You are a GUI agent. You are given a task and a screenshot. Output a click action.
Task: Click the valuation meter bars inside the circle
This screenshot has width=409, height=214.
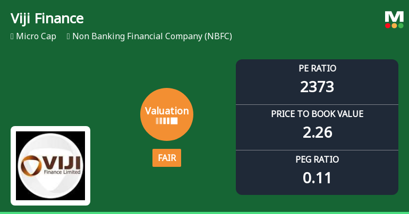point(167,121)
